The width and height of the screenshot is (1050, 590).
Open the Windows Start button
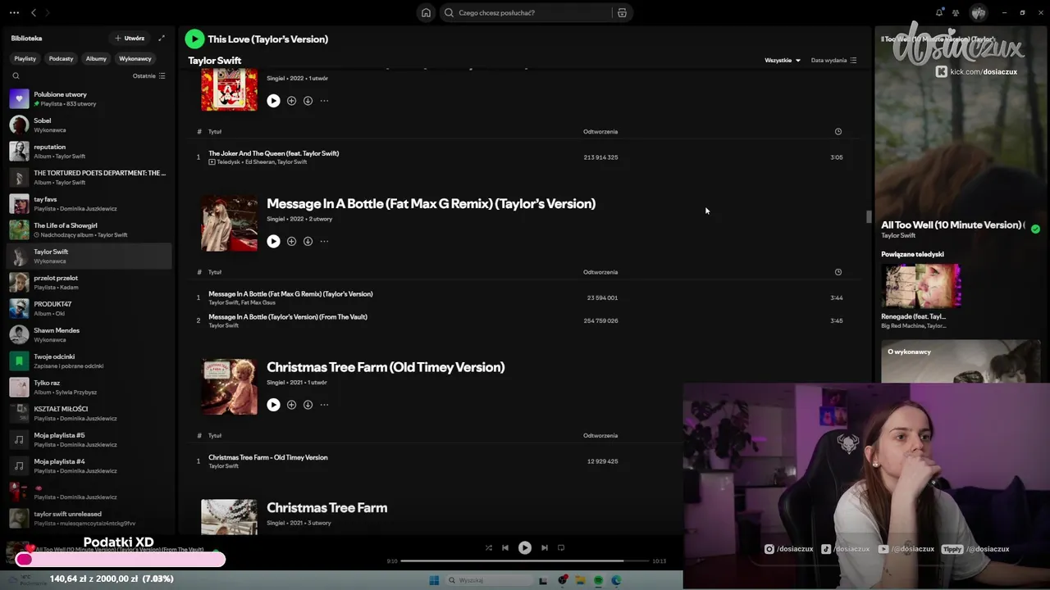pos(434,580)
